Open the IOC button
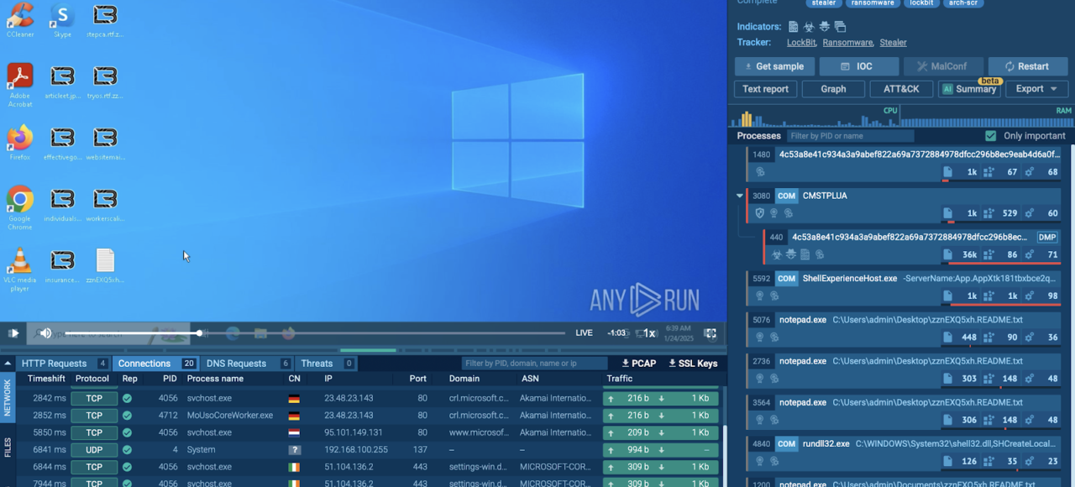The width and height of the screenshot is (1075, 487). (858, 66)
